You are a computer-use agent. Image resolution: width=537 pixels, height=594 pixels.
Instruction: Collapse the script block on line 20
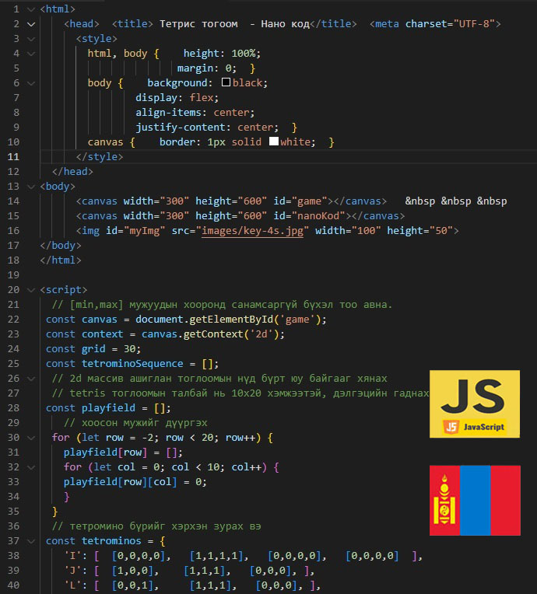[x=31, y=290]
